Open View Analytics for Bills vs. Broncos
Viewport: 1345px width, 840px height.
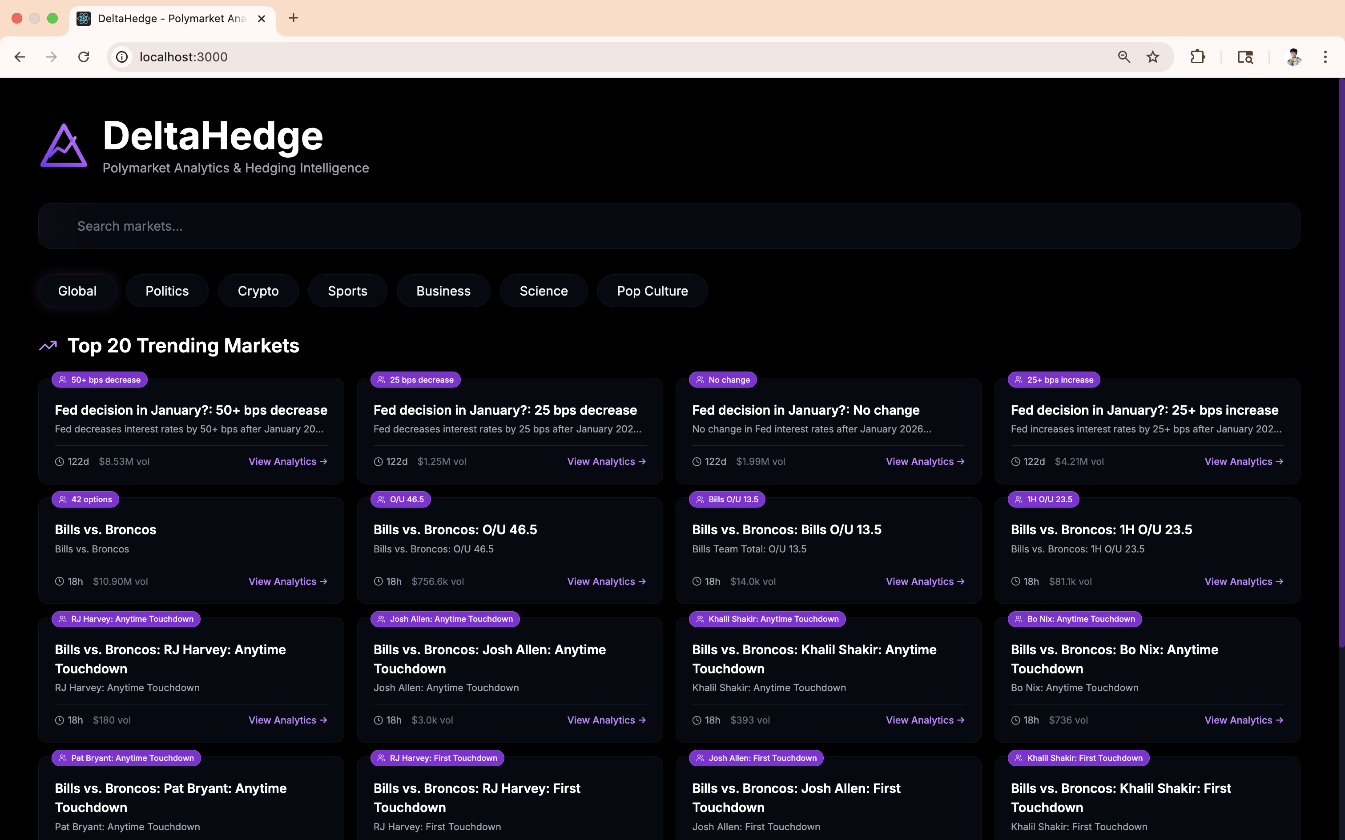point(287,581)
